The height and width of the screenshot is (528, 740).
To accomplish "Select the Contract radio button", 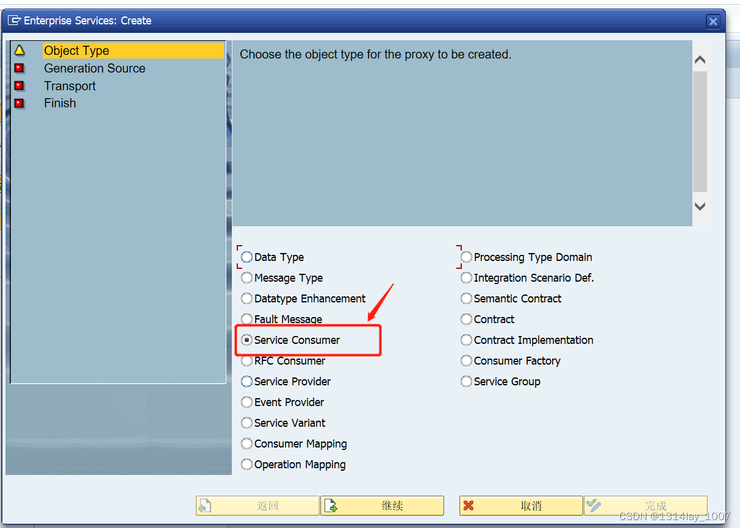I will click(466, 319).
